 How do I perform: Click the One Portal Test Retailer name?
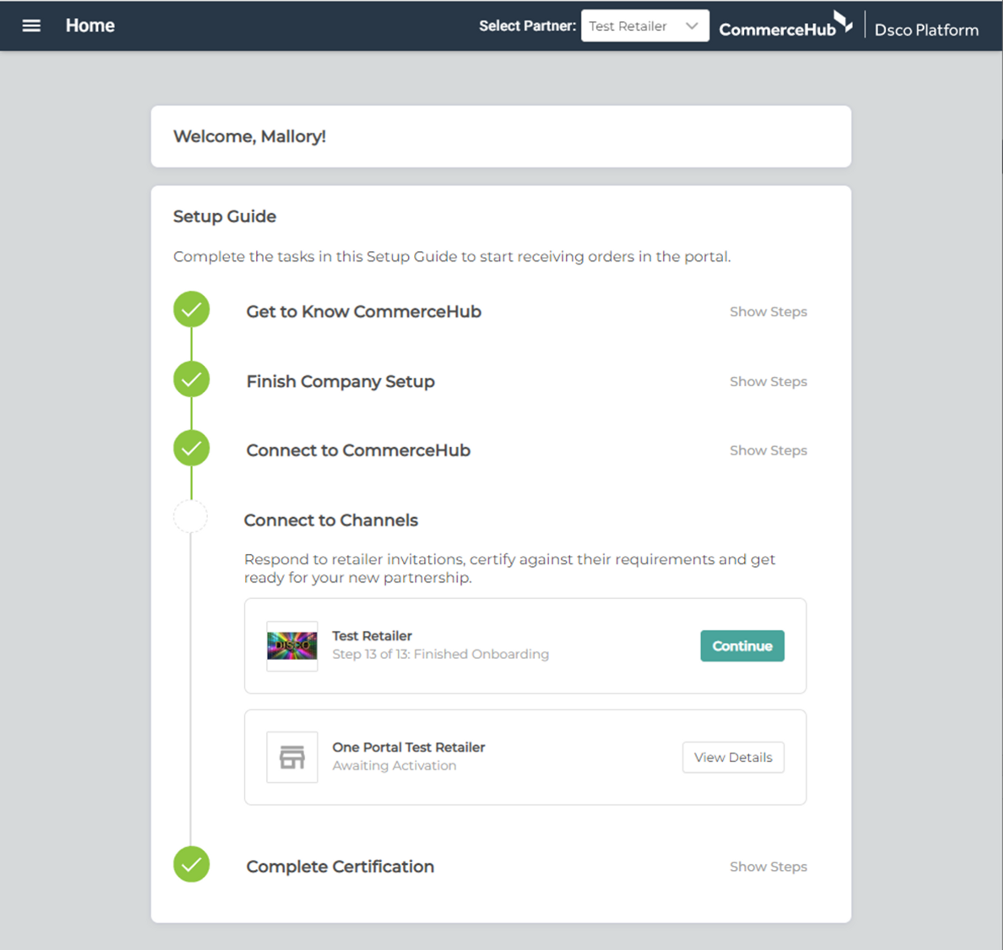tap(409, 747)
